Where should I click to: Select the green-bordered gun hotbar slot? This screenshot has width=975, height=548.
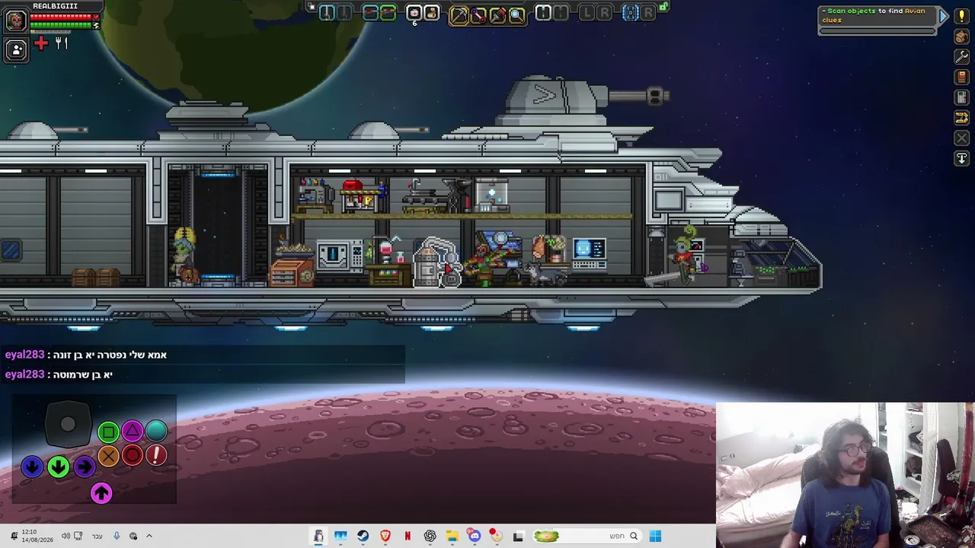388,12
